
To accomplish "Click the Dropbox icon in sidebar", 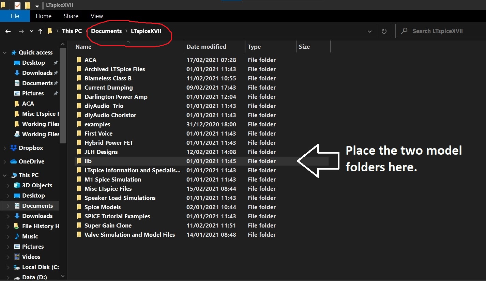I will (x=14, y=148).
